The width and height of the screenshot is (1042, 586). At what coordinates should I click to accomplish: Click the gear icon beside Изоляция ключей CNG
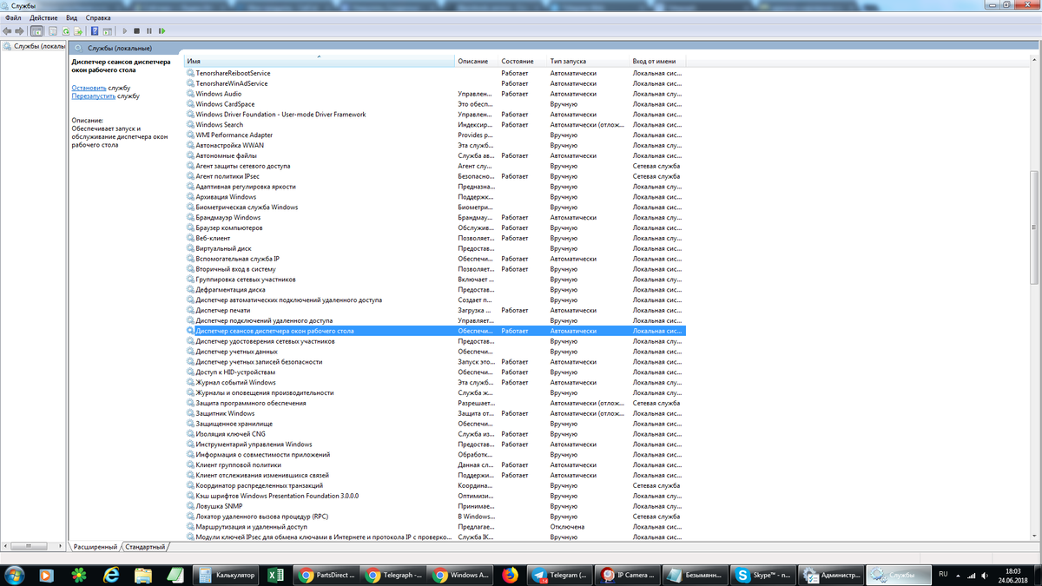190,434
